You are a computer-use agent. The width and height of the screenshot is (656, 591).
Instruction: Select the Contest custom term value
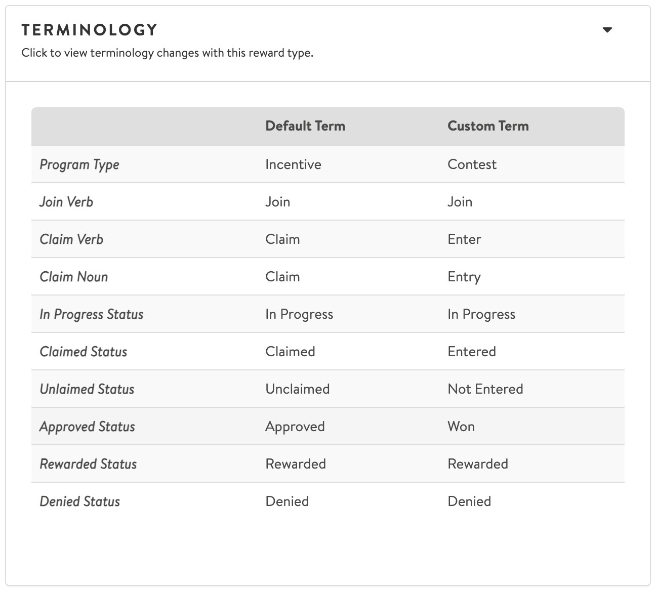472,164
